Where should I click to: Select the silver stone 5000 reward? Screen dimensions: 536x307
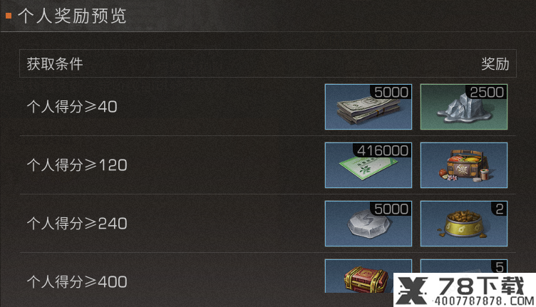(368, 224)
